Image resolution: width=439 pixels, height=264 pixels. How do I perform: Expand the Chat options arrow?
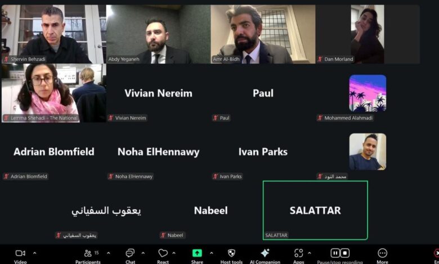pyautogui.click(x=143, y=253)
